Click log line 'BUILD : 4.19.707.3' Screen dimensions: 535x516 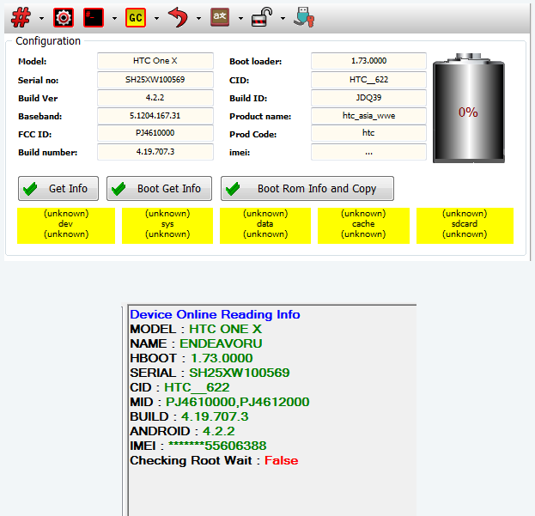[190, 417]
